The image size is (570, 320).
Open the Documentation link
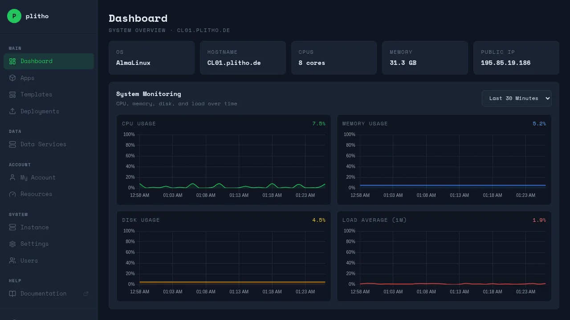pyautogui.click(x=49, y=294)
